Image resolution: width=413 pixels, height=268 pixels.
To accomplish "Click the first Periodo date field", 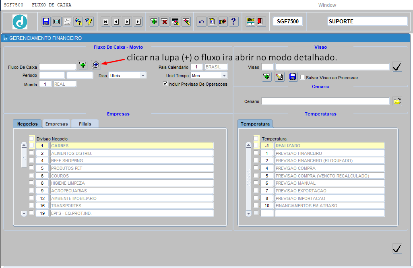I will click(52, 75).
